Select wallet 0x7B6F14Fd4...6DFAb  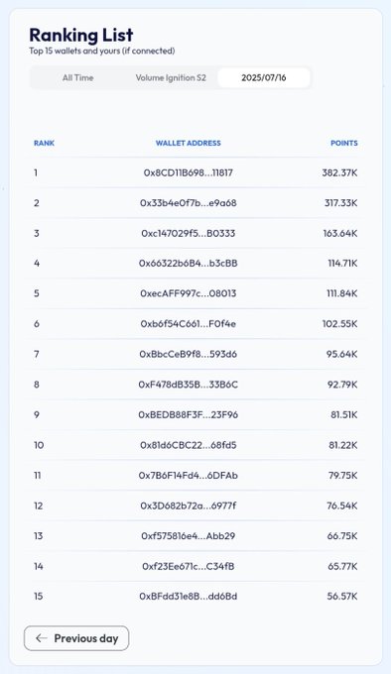189,476
